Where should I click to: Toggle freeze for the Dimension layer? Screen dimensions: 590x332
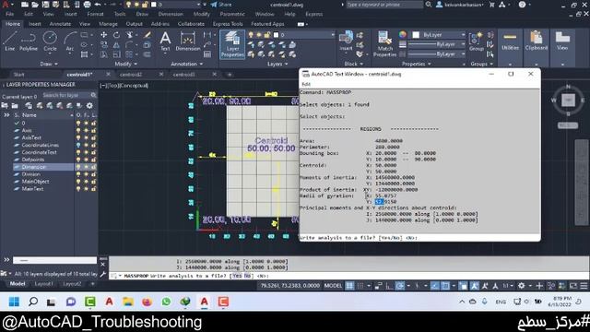click(x=86, y=167)
